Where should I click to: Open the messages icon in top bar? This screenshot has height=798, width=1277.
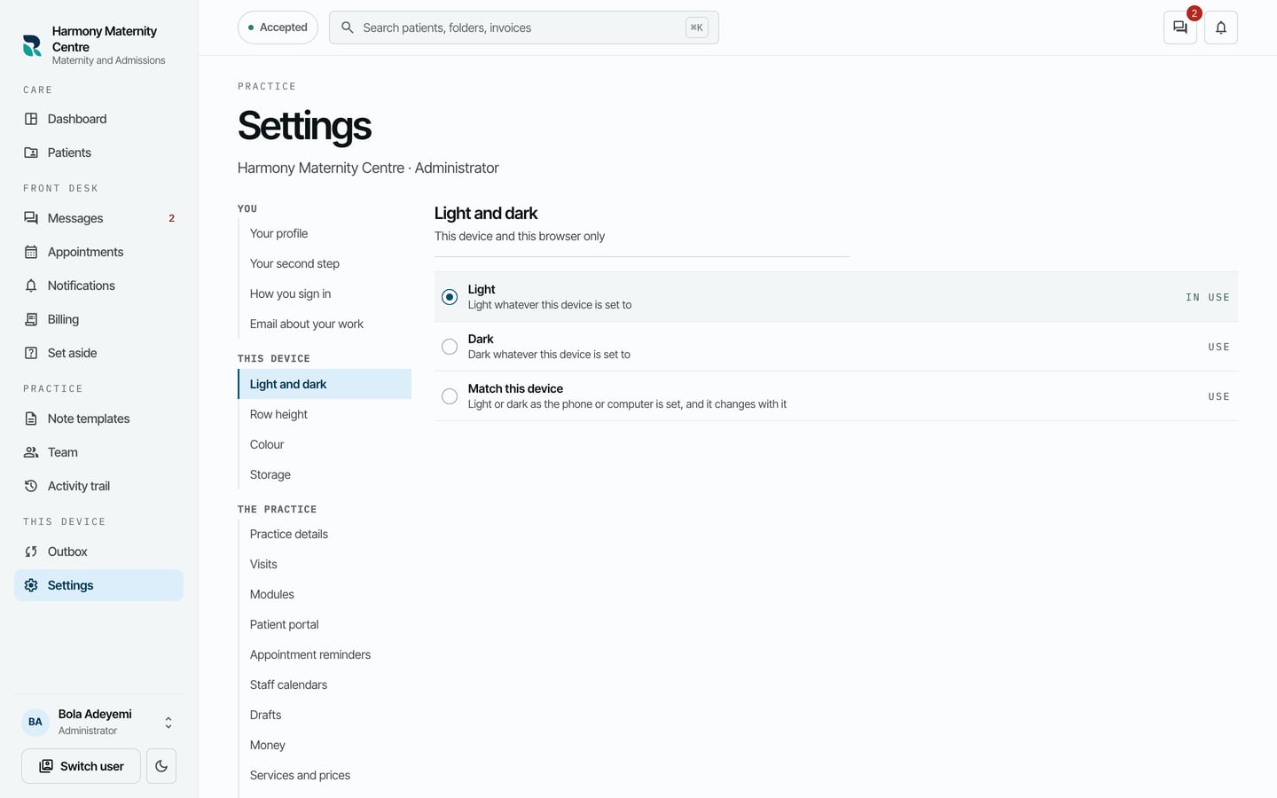pyautogui.click(x=1179, y=27)
